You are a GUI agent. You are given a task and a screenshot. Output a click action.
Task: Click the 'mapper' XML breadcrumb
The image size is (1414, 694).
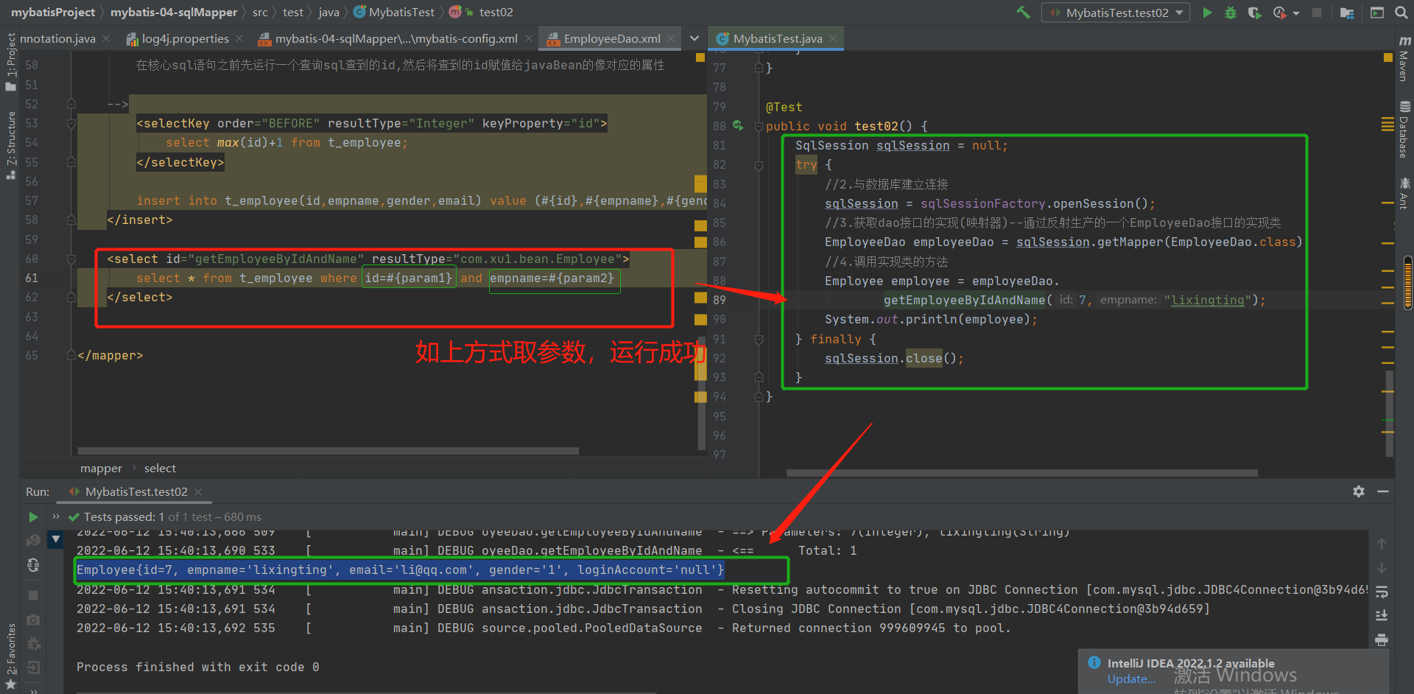point(101,469)
